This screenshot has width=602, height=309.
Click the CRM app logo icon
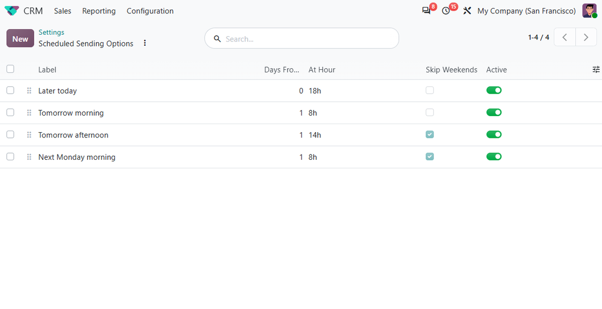(12, 11)
